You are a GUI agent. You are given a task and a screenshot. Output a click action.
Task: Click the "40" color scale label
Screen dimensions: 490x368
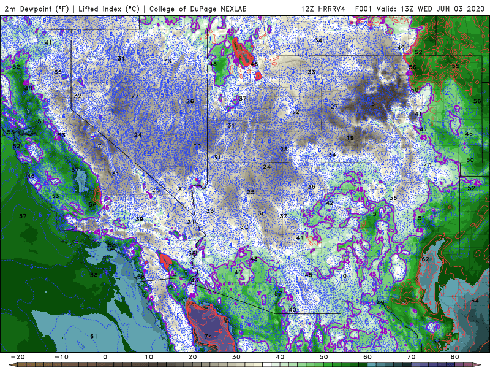pyautogui.click(x=280, y=357)
